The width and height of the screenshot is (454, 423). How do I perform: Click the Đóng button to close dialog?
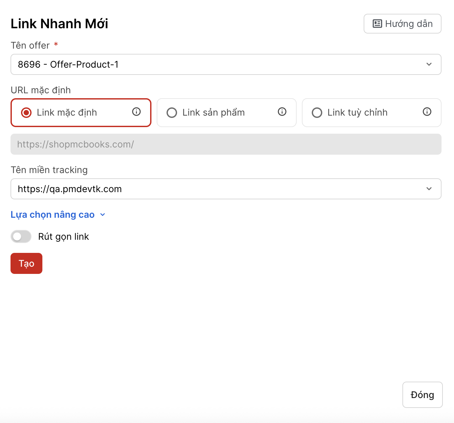tap(422, 395)
